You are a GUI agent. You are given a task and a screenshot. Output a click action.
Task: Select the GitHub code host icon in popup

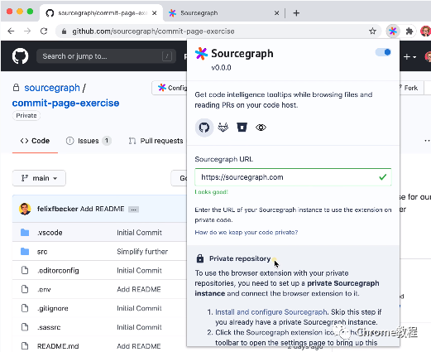pos(204,128)
